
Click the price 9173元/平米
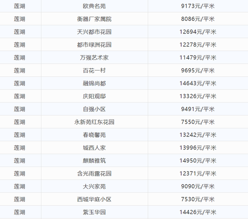tap(198, 6)
